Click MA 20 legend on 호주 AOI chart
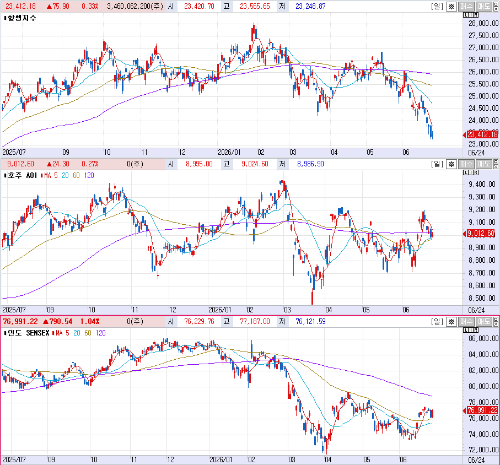The image size is (500, 465). pyautogui.click(x=65, y=176)
